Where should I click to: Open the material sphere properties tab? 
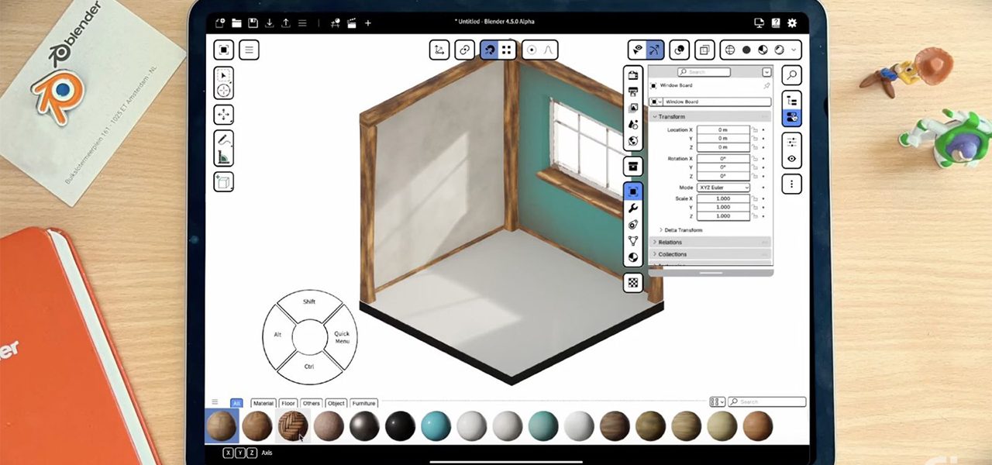point(633,257)
